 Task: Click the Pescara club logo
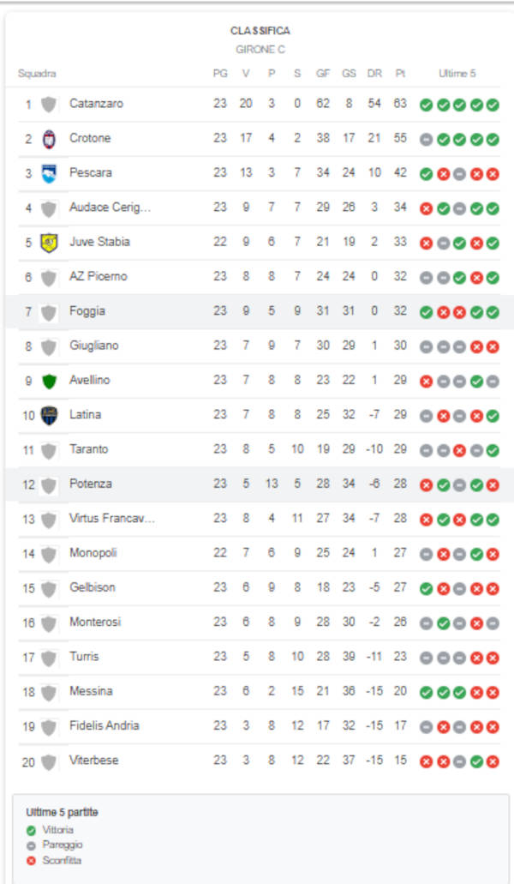click(x=49, y=173)
